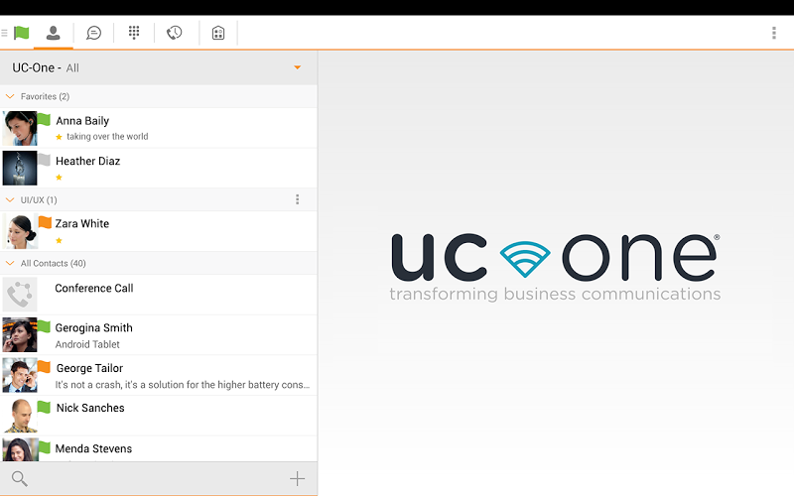Viewport: 794px width, 496px height.
Task: Click the Conference Call phone icon
Action: click(20, 295)
